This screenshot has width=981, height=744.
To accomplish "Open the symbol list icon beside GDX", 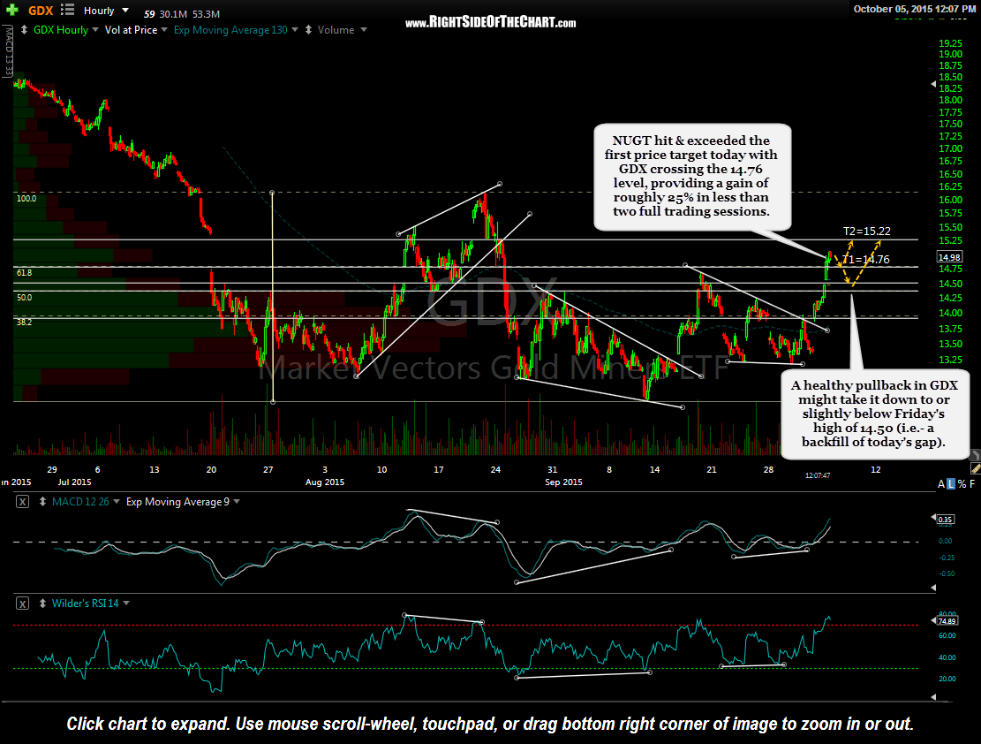I will point(67,10).
